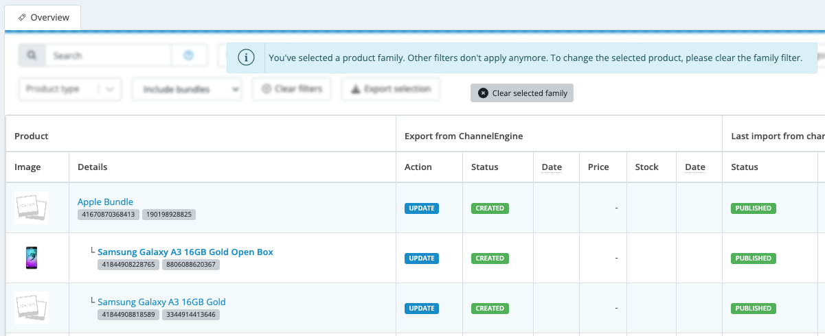Open the Samsung Galaxy A3 16GB Gold link
The height and width of the screenshot is (336, 825).
(161, 302)
